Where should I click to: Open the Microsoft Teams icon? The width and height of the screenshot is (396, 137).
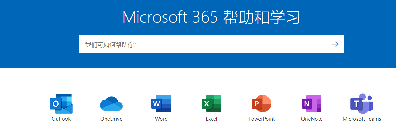(x=362, y=103)
